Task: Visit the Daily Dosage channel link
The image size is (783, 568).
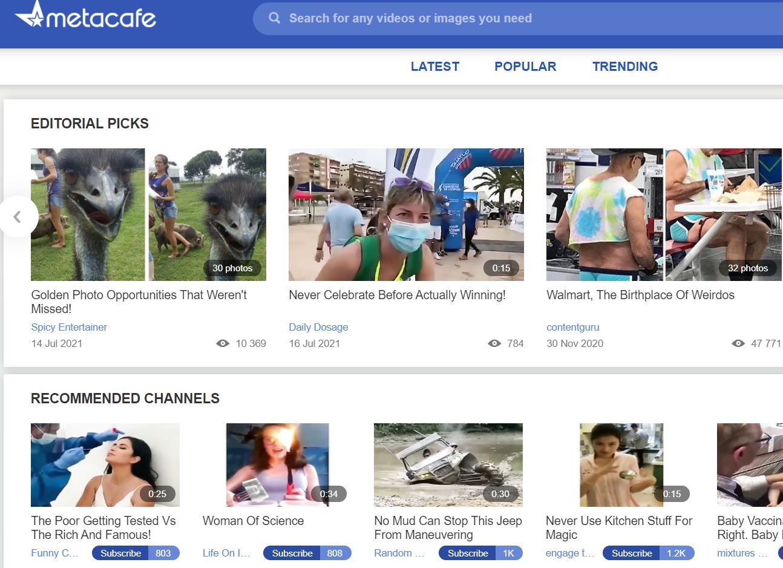Action: point(318,327)
